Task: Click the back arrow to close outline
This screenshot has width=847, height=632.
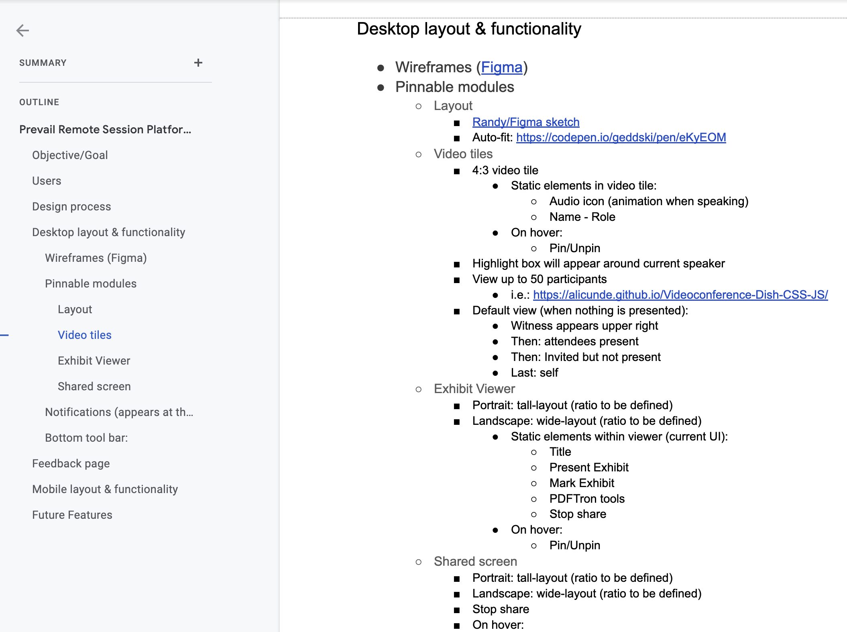Action: coord(22,31)
